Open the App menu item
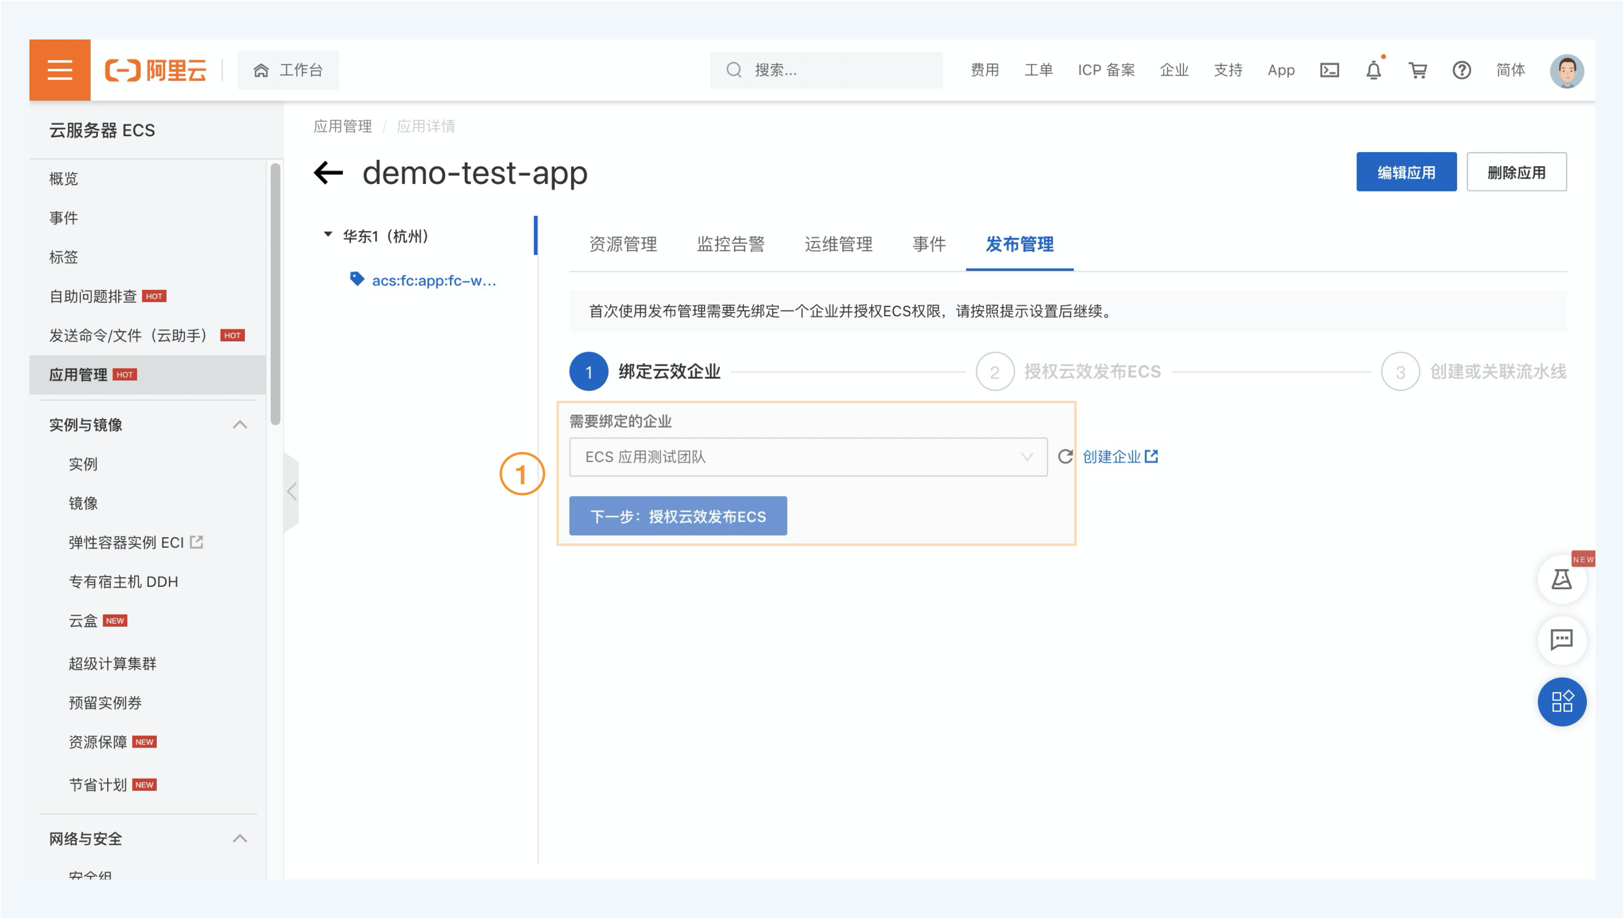 [1281, 70]
